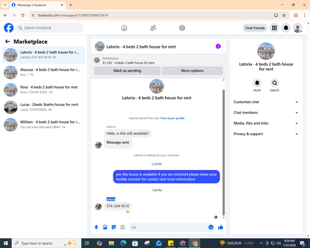Open Lucas 2beds conversation
The height and width of the screenshot is (248, 310).
click(x=43, y=107)
